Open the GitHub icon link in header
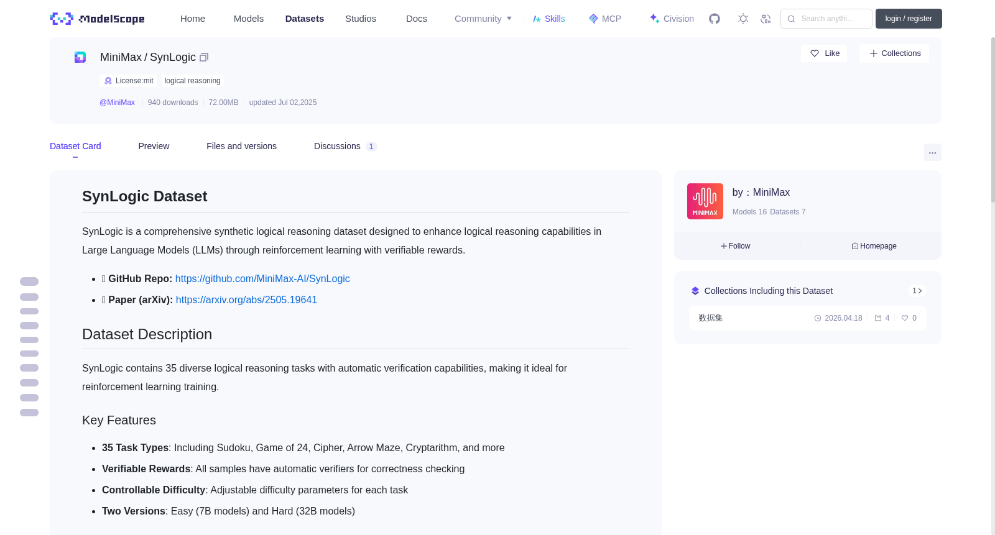Image resolution: width=995 pixels, height=535 pixels. pos(715,19)
